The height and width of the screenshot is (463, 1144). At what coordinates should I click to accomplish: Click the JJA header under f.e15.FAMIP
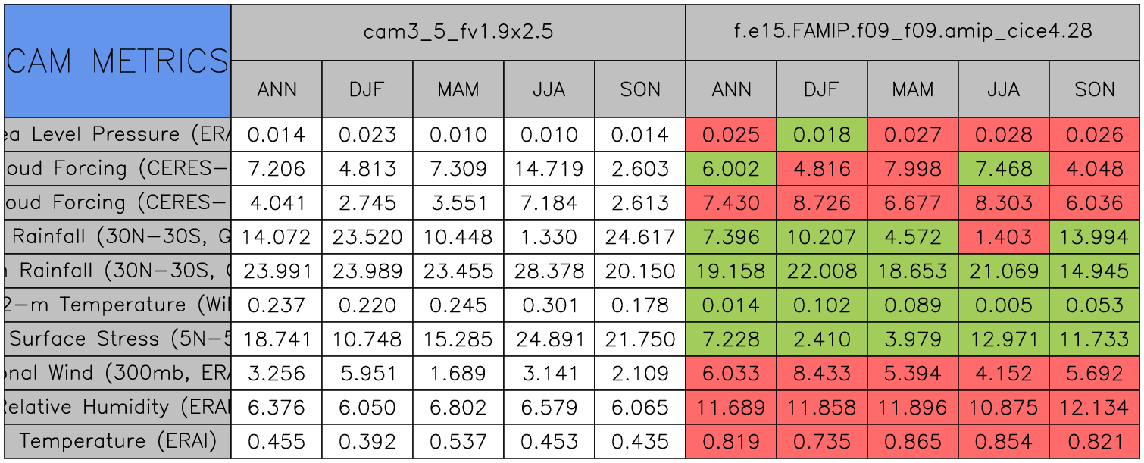(x=1004, y=89)
